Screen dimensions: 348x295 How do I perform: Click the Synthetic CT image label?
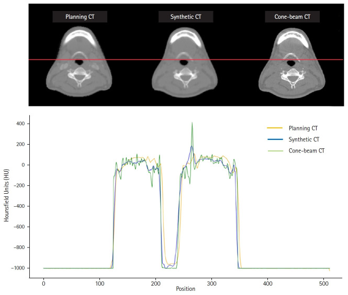pyautogui.click(x=185, y=17)
